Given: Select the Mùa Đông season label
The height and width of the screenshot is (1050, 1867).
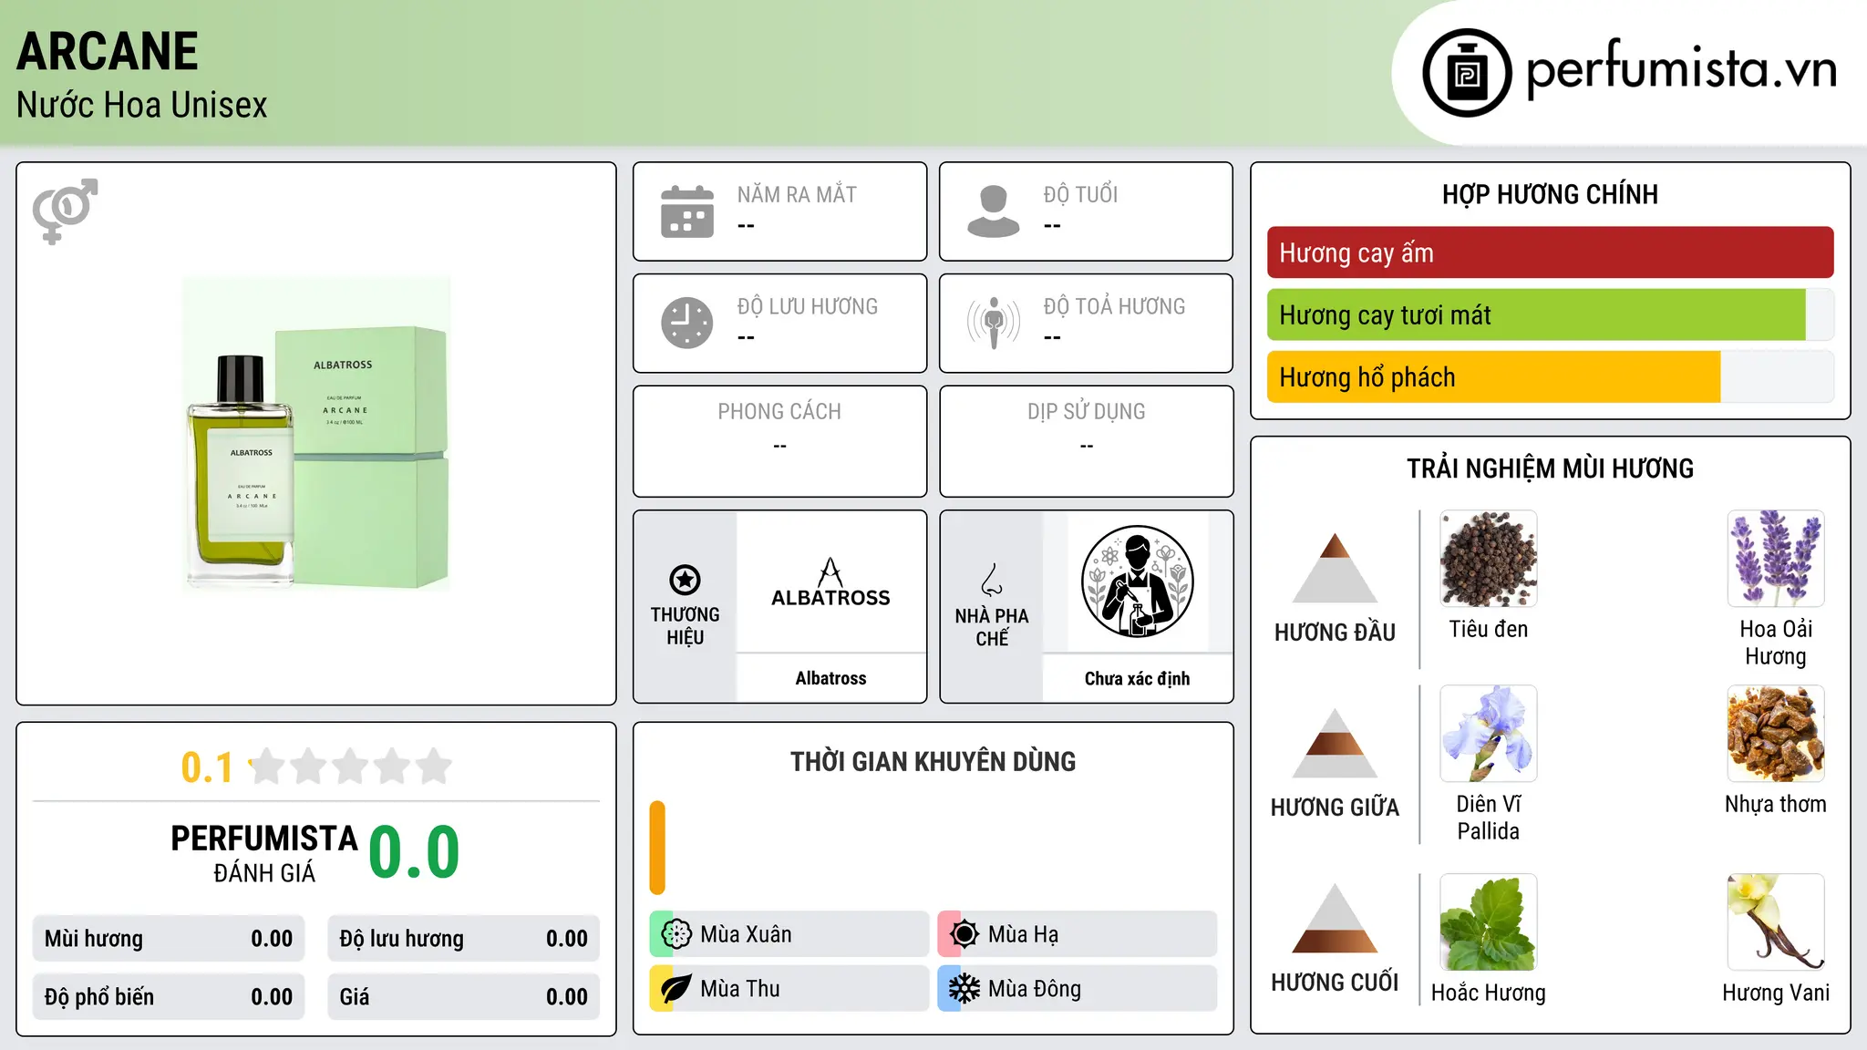Looking at the screenshot, I should 1035,989.
